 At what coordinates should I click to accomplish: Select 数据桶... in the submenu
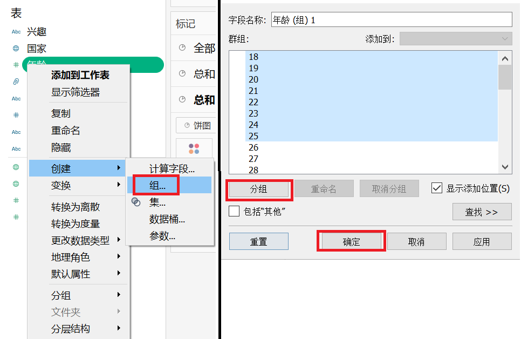point(167,219)
